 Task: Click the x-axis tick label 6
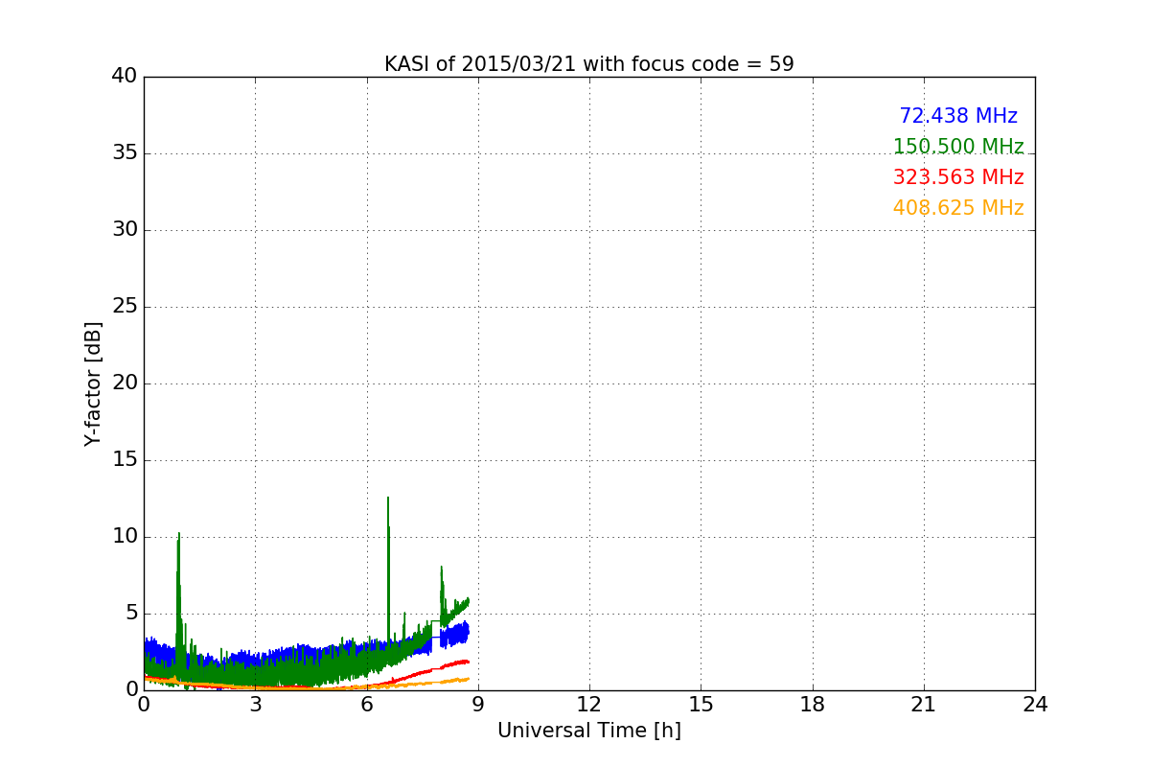pyautogui.click(x=367, y=704)
